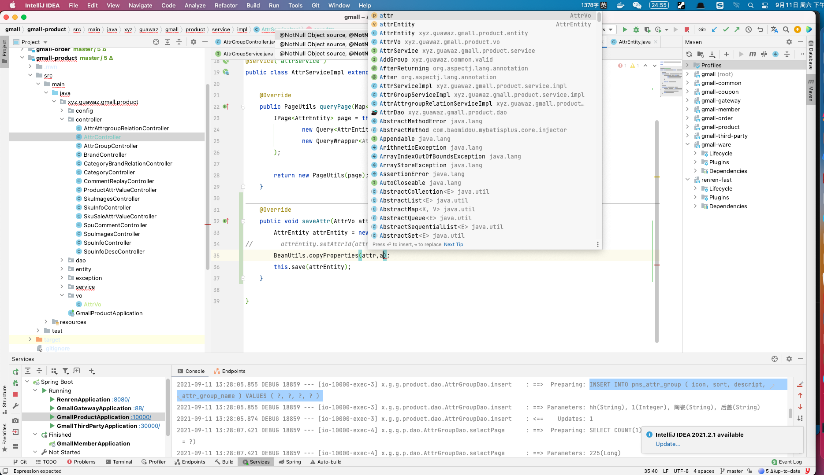
Task: Open Search Everywhere magnifier in toolbar
Action: (786, 29)
